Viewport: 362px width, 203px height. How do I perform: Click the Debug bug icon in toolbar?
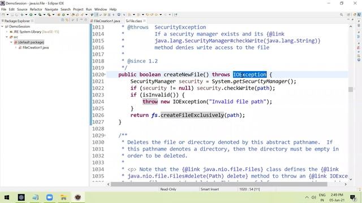tap(21, 15)
